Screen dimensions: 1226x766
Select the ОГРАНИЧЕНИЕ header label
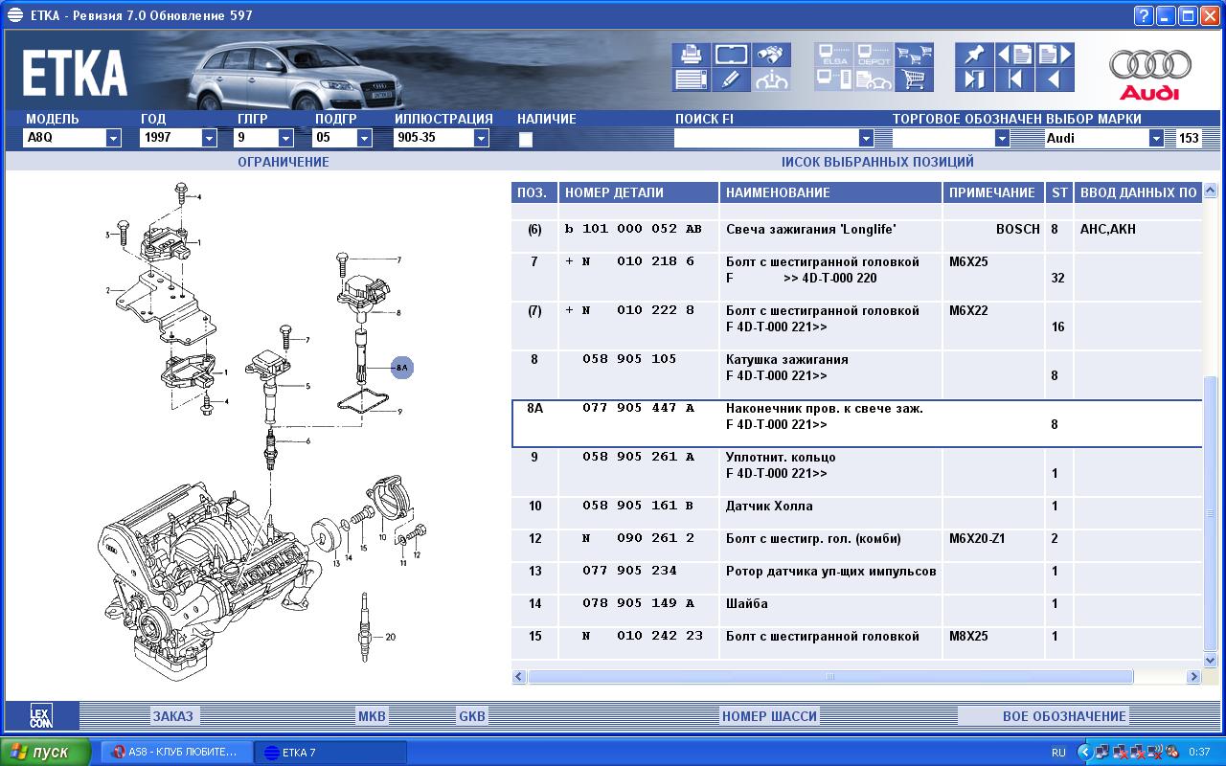coord(283,162)
